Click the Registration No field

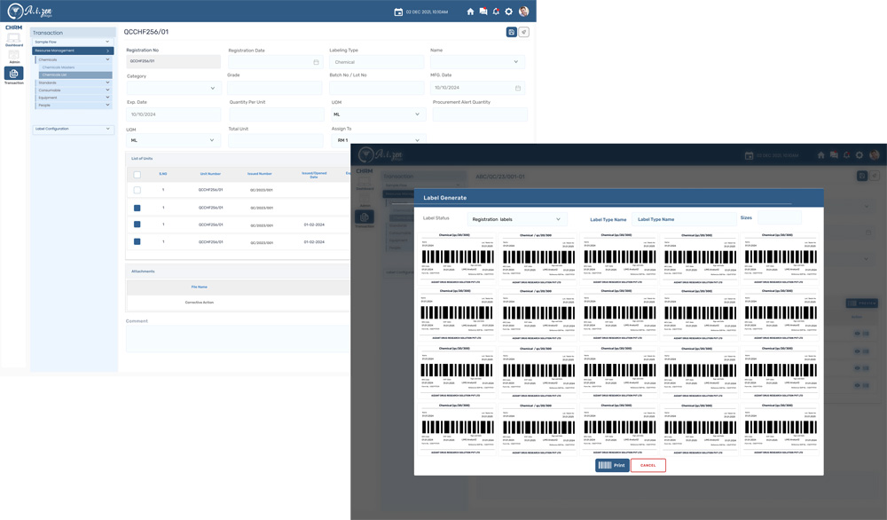[x=173, y=61]
